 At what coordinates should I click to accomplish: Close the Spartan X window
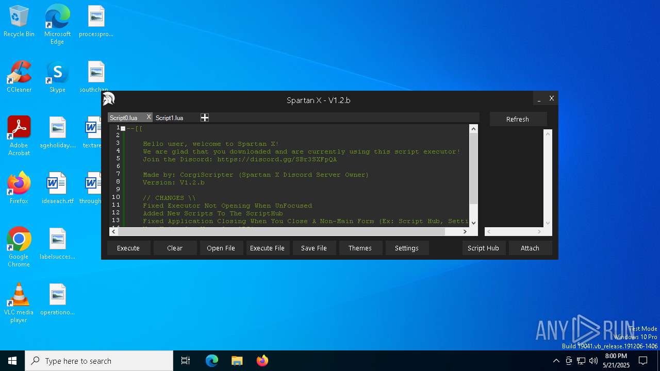[552, 98]
